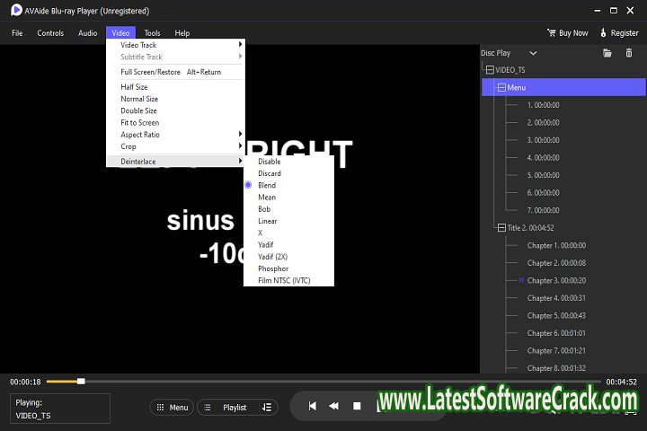Jump to Chapter 5. 00:00:43
647x431 pixels.
pyautogui.click(x=556, y=315)
